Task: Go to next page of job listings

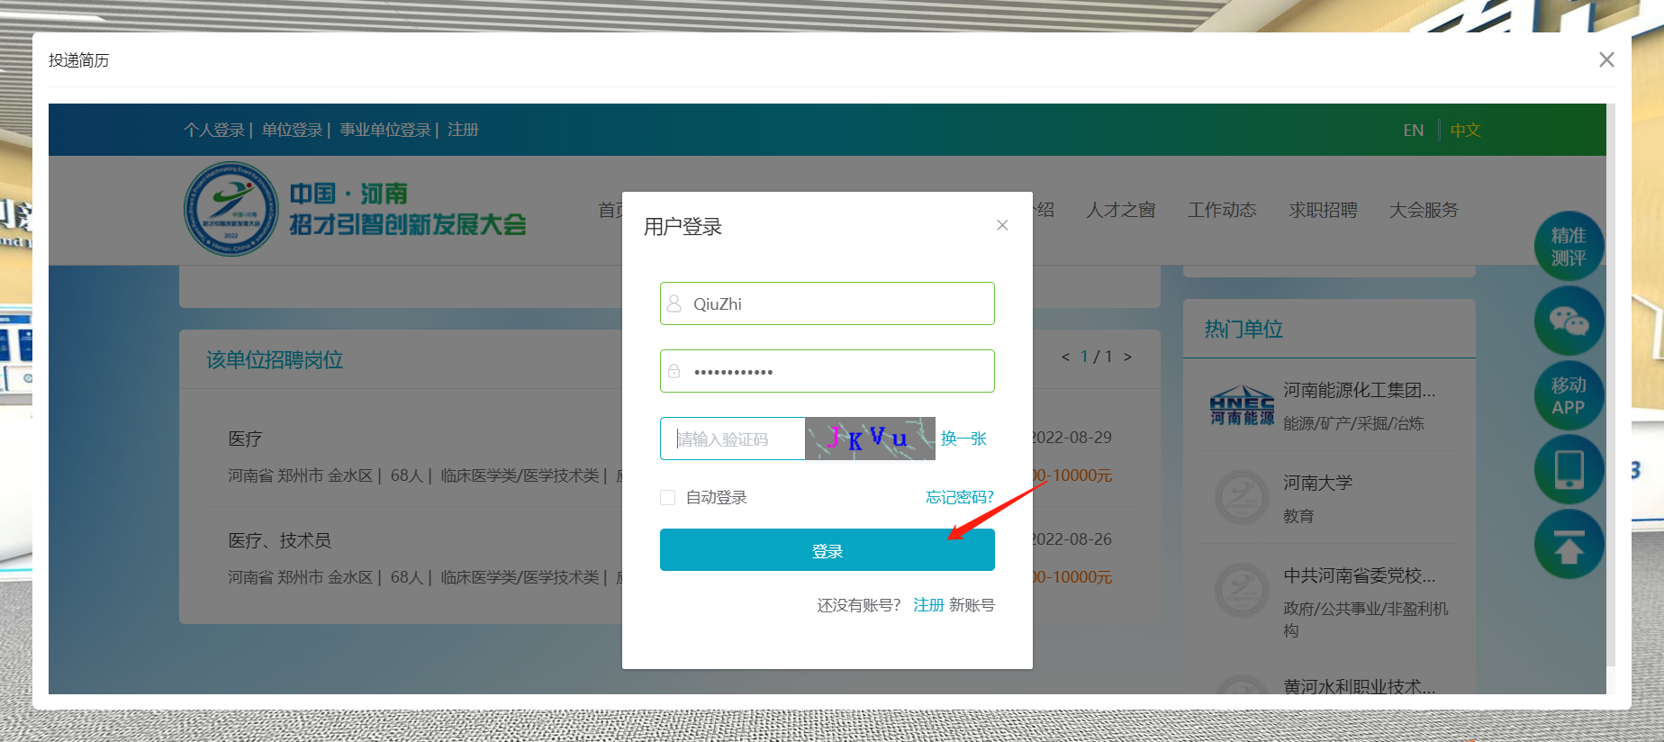Action: coord(1127,357)
